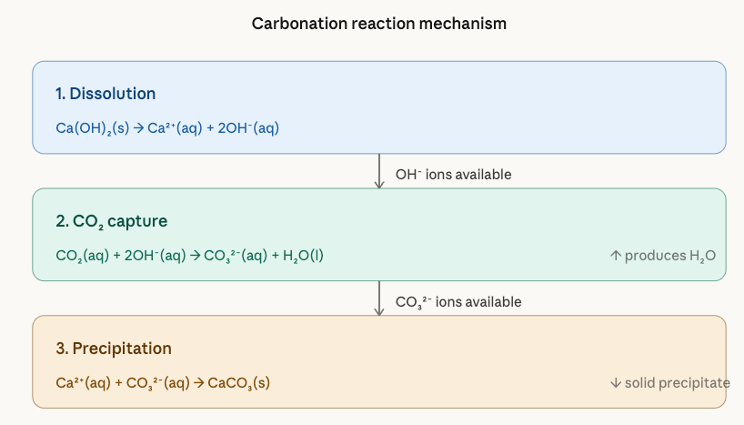Image resolution: width=744 pixels, height=425 pixels.
Task: Click the CaCO₃(s) product term
Action: coord(239,383)
